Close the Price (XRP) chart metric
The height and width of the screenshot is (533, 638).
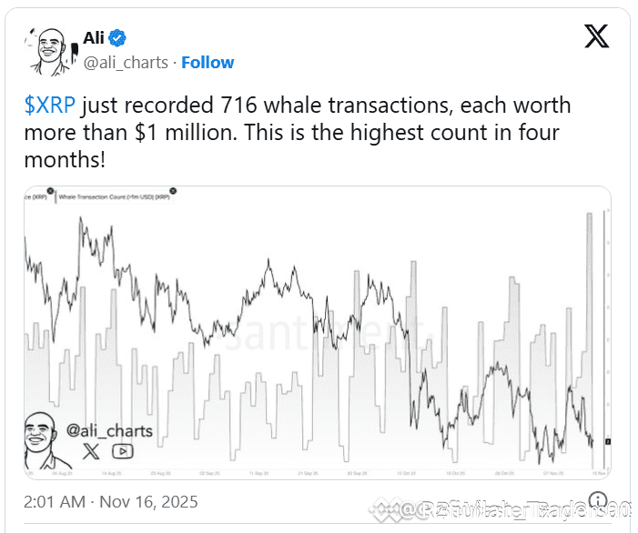click(50, 191)
